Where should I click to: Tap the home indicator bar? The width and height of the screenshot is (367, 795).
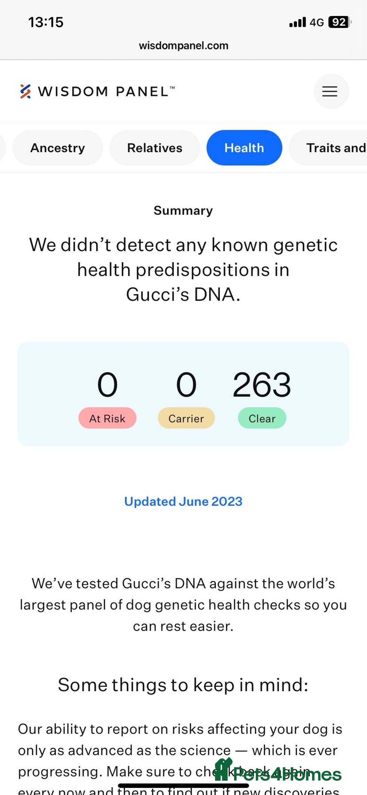coord(183,785)
